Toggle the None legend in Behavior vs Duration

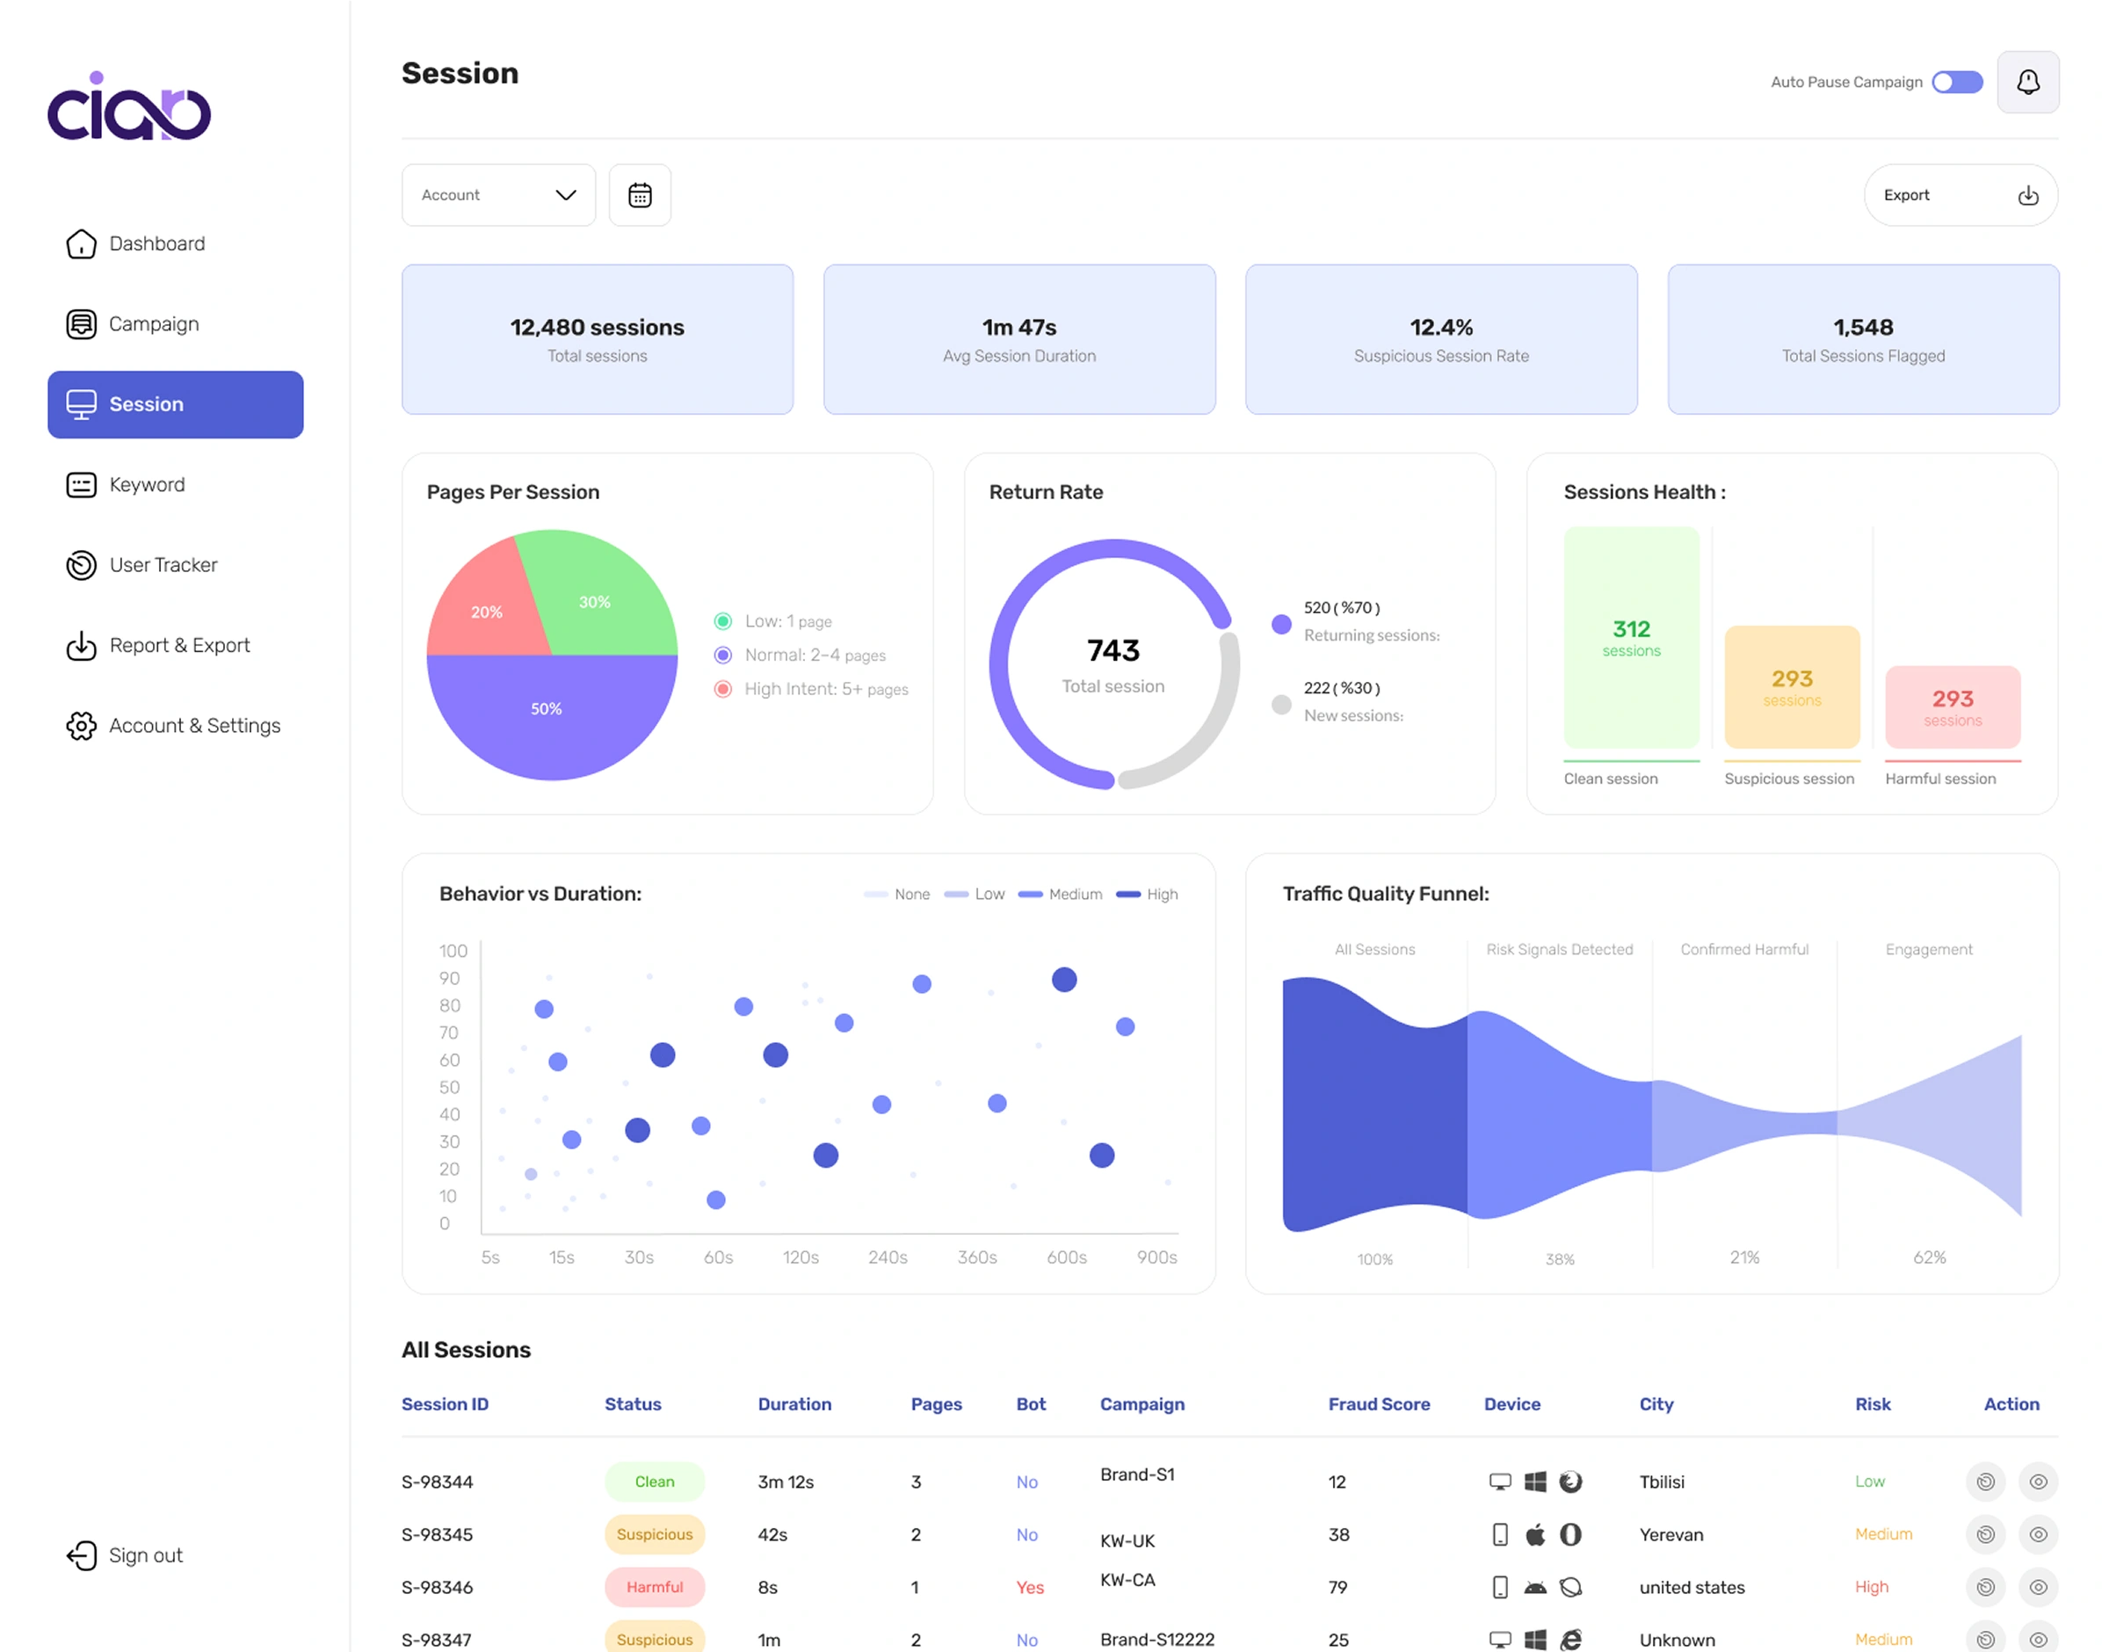[896, 895]
